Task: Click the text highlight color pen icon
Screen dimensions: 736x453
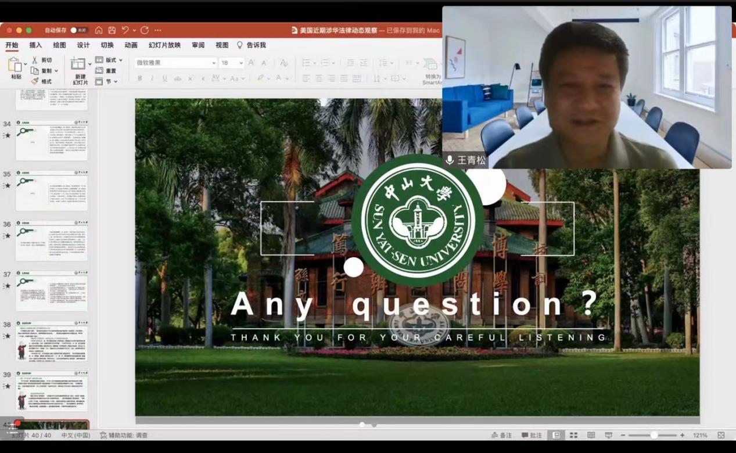Action: point(261,78)
